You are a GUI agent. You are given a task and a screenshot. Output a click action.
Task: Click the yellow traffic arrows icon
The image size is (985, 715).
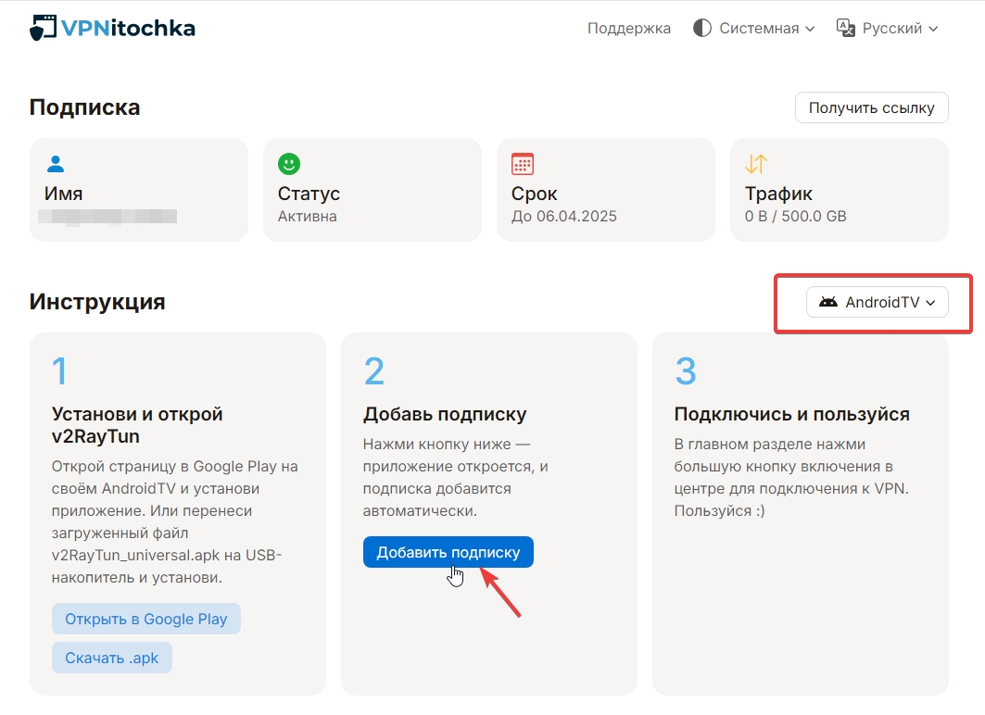coord(756,165)
